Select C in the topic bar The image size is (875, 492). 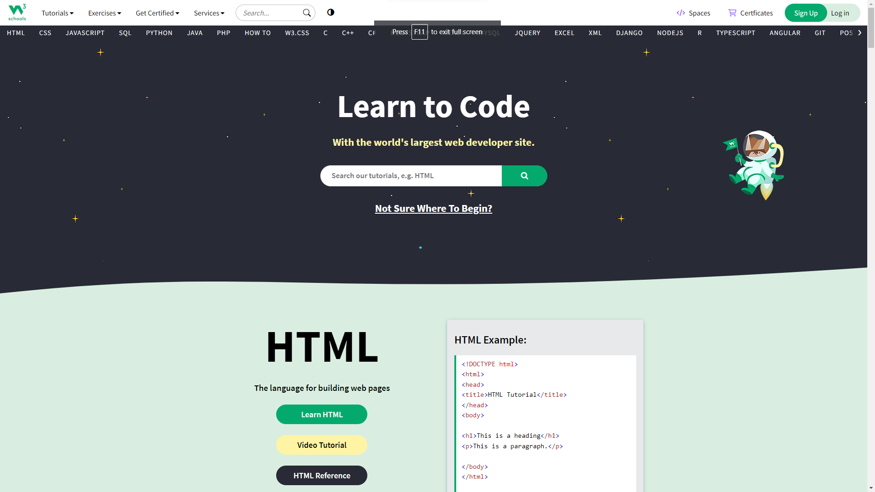[325, 33]
